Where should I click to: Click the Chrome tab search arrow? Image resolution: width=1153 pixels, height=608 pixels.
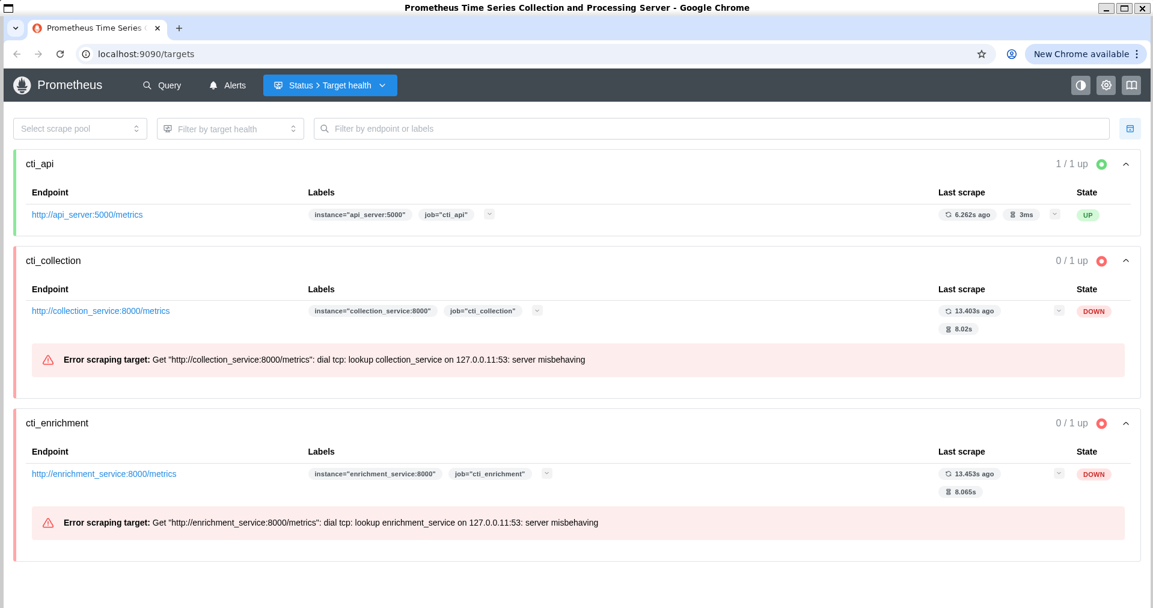pos(16,28)
